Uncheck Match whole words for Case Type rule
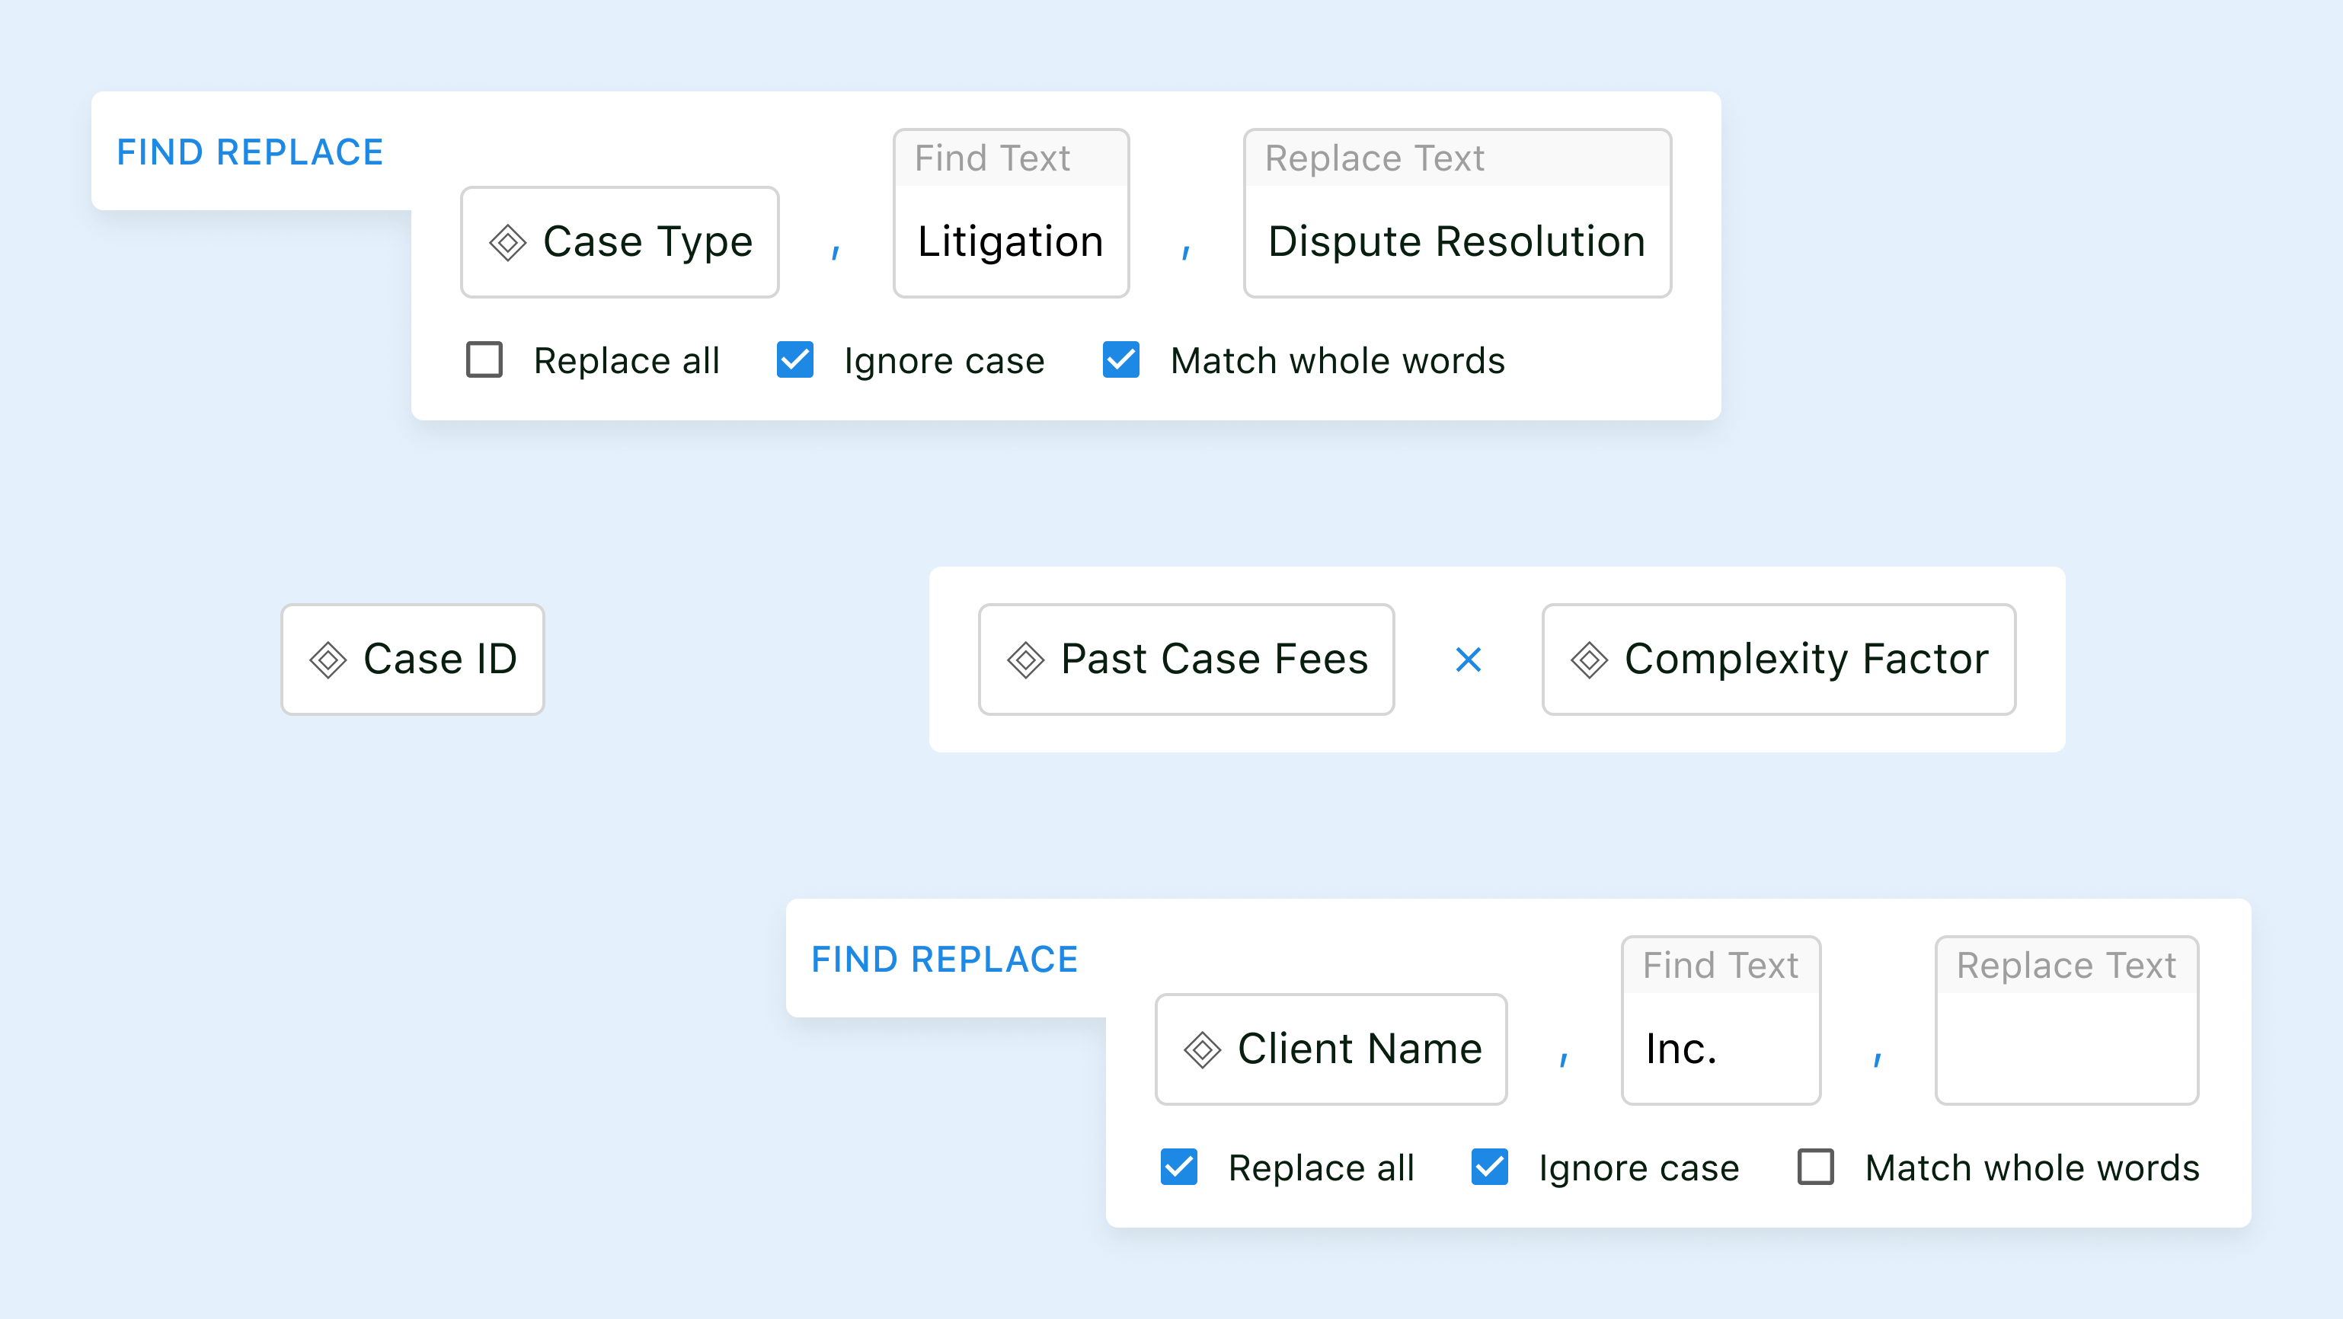This screenshot has width=2343, height=1319. [x=1120, y=359]
